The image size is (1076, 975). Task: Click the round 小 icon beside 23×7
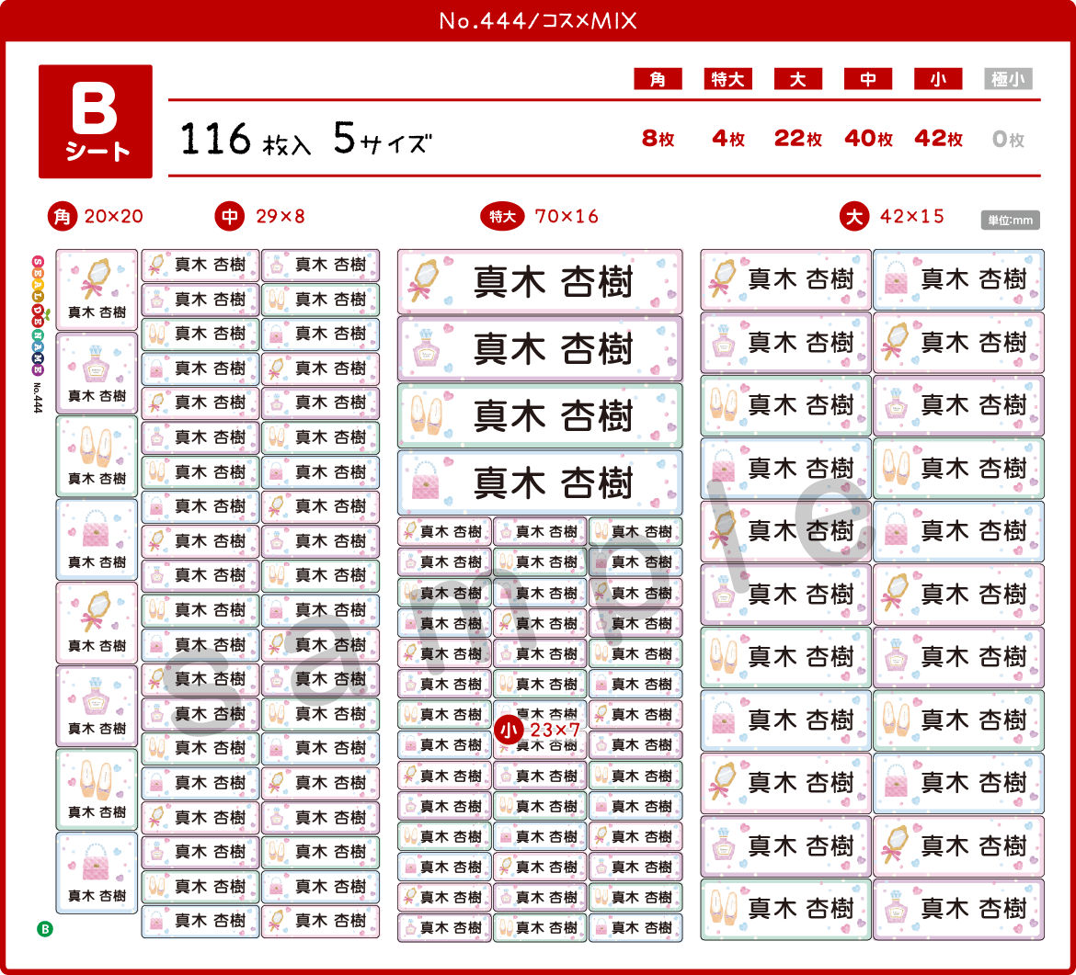point(509,731)
